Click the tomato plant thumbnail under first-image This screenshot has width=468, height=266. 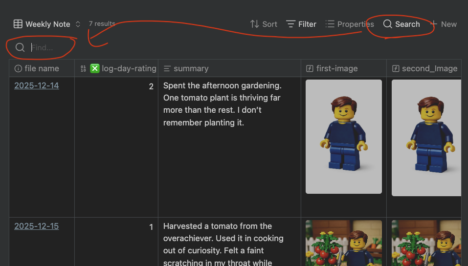(343, 243)
